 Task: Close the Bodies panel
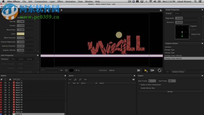65,76
